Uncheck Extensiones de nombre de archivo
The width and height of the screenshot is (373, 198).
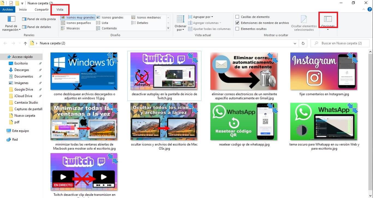coord(237,23)
